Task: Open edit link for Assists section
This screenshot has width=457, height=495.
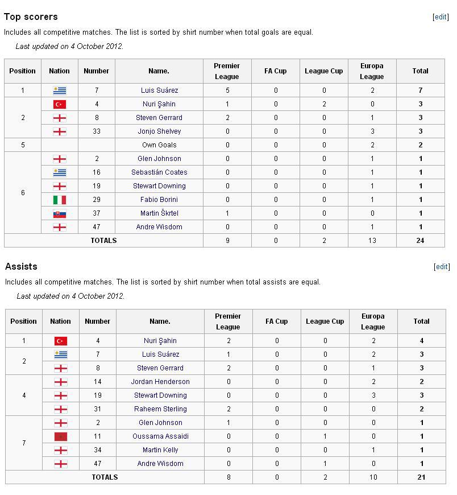Action: (x=442, y=266)
